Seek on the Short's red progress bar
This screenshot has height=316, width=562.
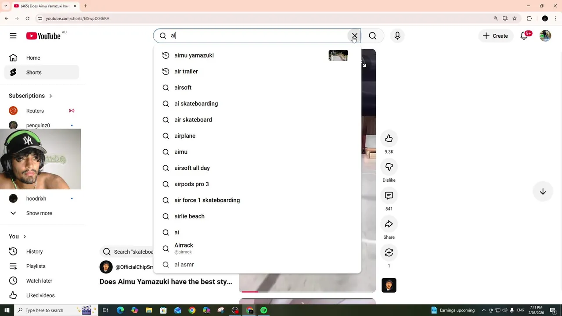[307, 291]
